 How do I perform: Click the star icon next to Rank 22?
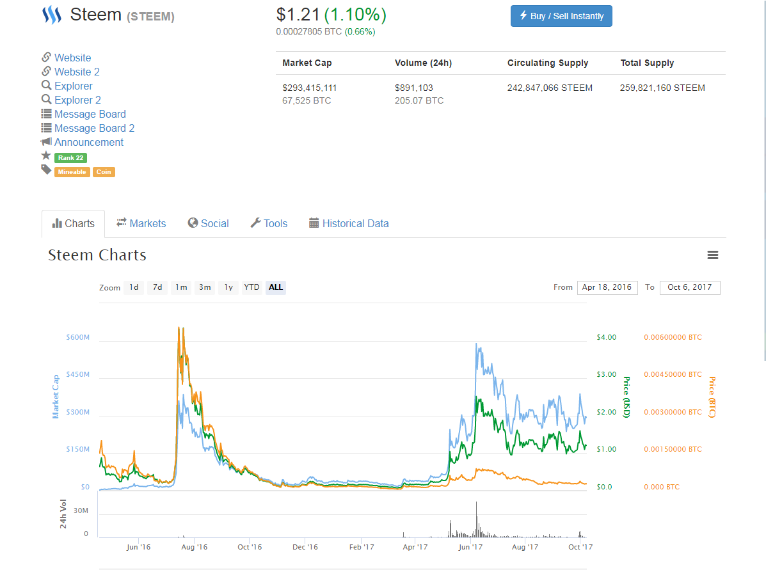pyautogui.click(x=46, y=155)
